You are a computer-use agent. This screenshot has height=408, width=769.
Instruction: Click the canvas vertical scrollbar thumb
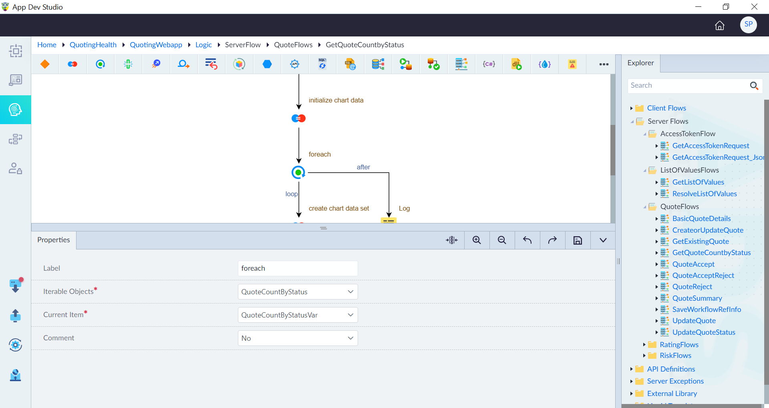click(612, 150)
